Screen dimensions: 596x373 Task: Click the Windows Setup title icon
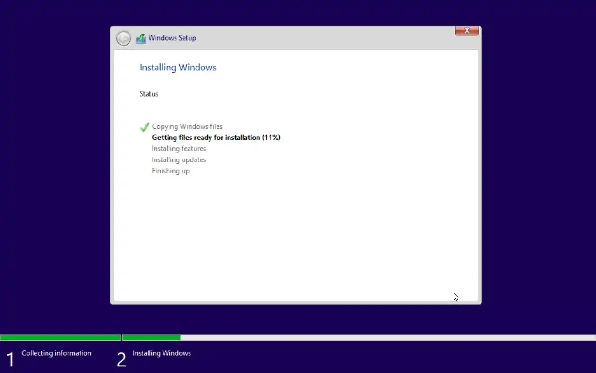pyautogui.click(x=141, y=38)
